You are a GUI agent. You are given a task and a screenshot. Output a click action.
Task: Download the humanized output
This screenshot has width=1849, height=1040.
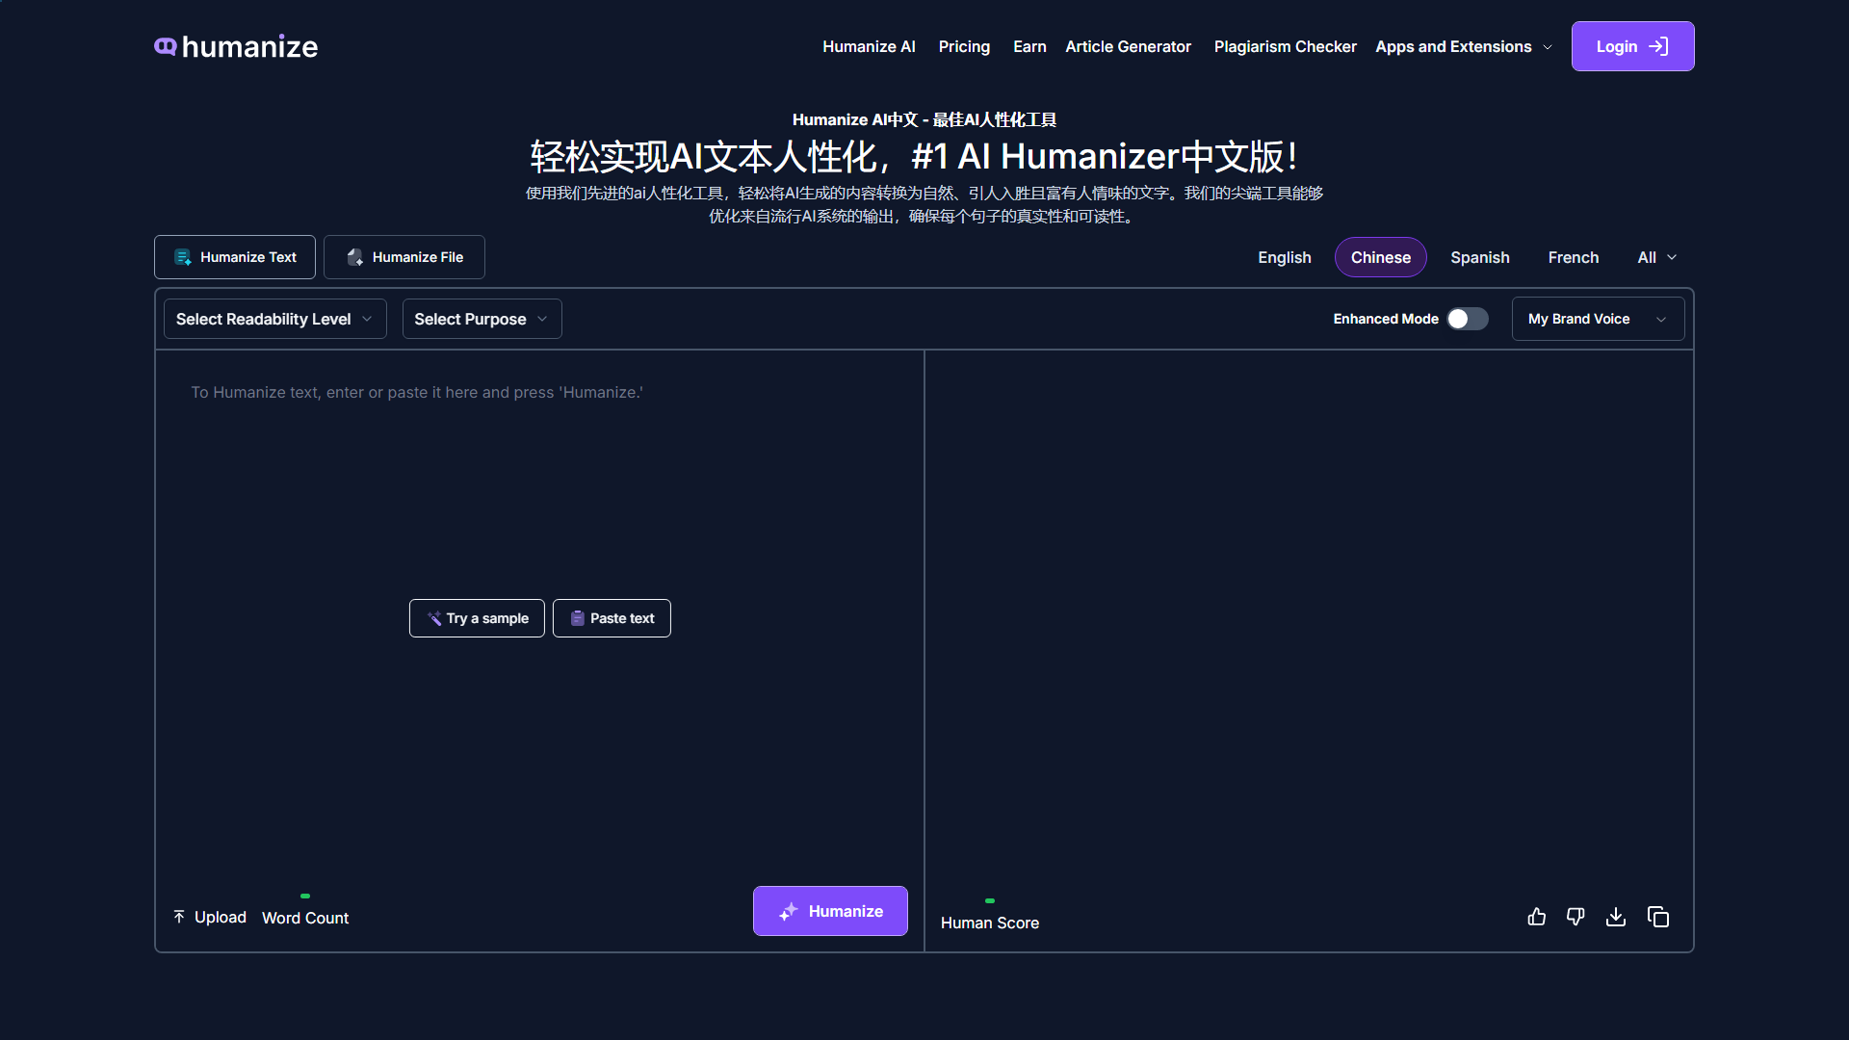(x=1616, y=917)
